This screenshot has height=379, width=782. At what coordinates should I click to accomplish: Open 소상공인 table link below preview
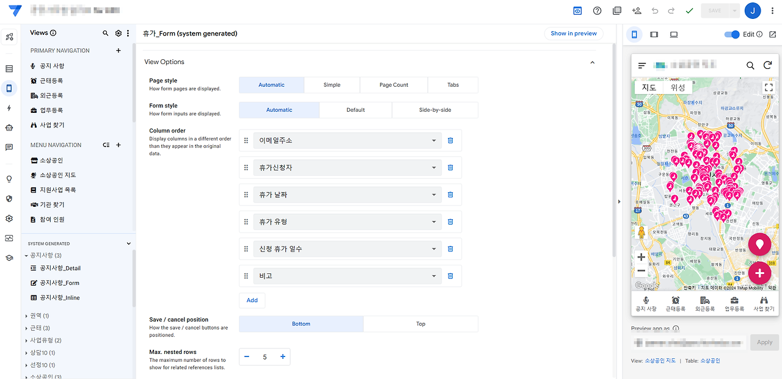point(710,361)
